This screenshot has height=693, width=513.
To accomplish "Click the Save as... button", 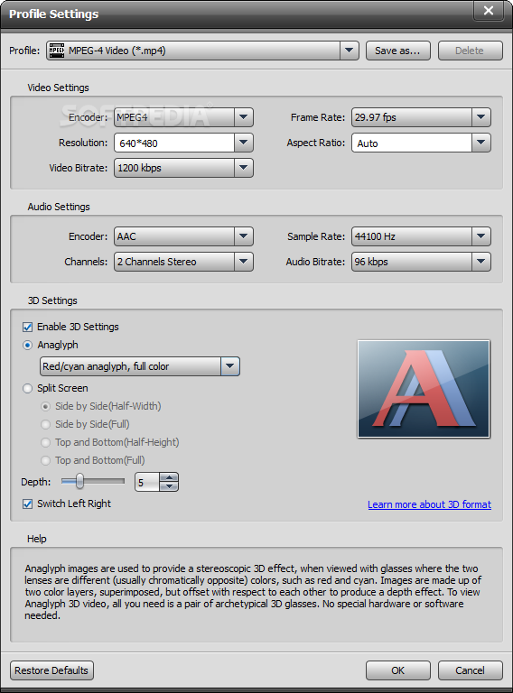I will point(397,51).
